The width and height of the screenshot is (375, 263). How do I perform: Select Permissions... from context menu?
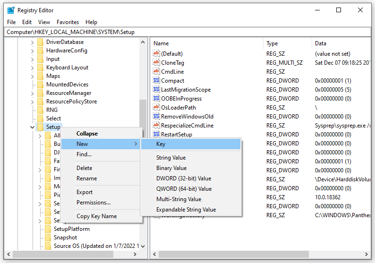pyautogui.click(x=101, y=203)
